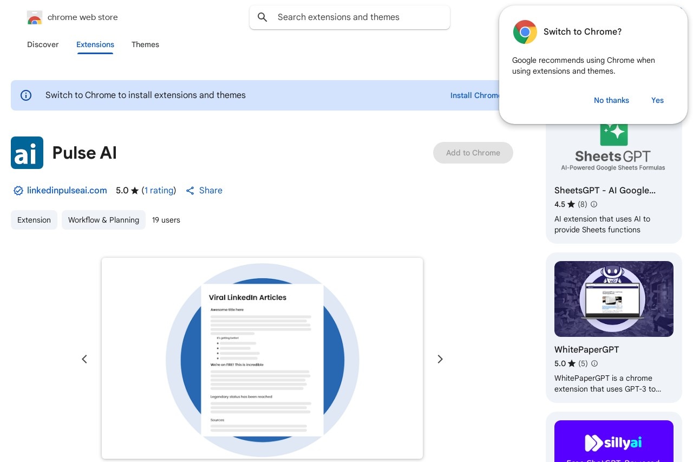
Task: Open the WhitePaperGPT title
Action: pos(586,350)
